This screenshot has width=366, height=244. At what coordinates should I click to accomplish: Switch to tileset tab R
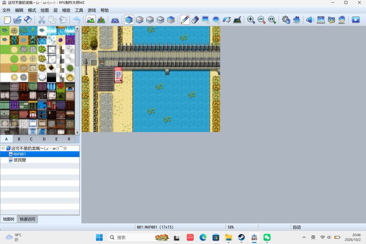click(69, 139)
